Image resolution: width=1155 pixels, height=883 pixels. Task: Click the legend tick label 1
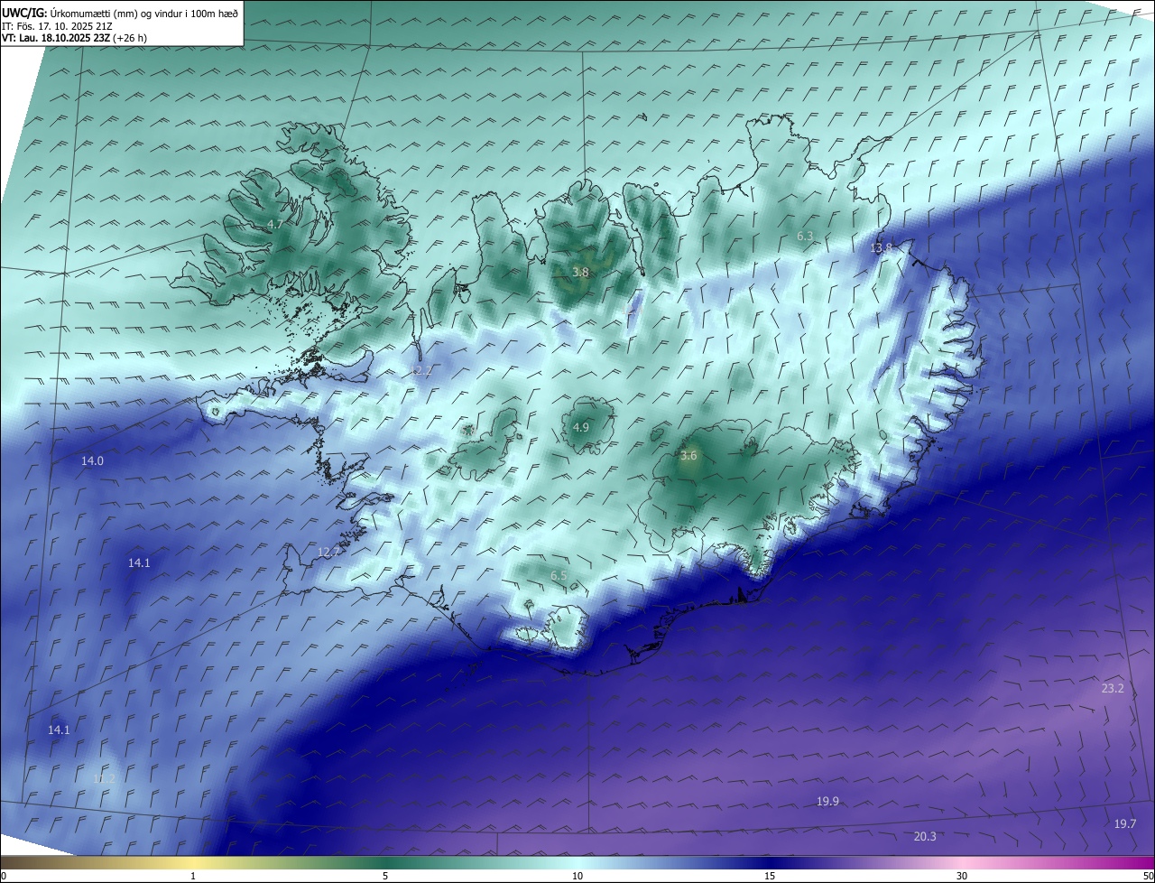[193, 876]
